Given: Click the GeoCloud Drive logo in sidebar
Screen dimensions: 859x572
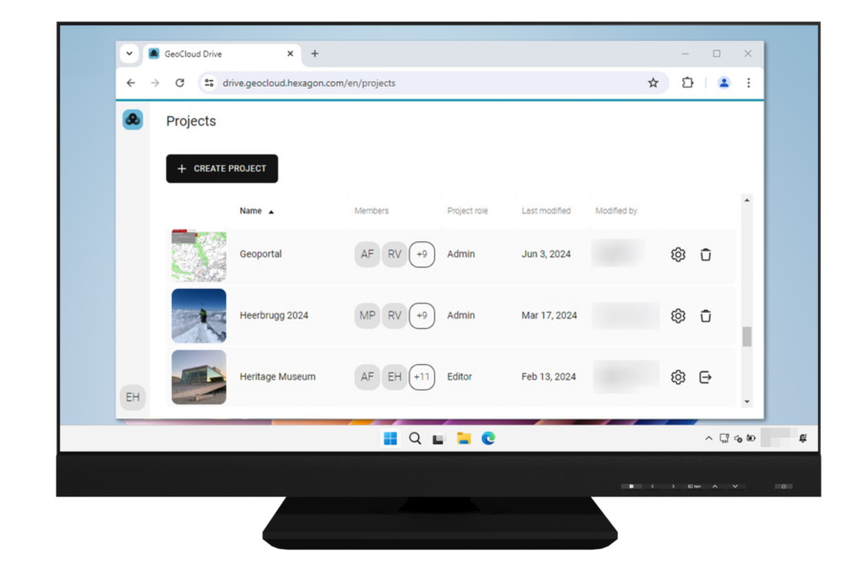Looking at the screenshot, I should [x=133, y=119].
